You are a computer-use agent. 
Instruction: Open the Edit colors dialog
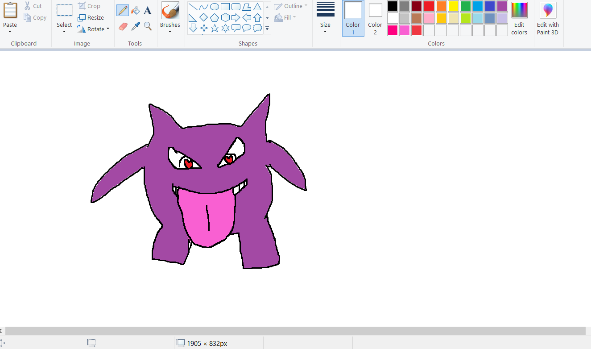coord(519,18)
